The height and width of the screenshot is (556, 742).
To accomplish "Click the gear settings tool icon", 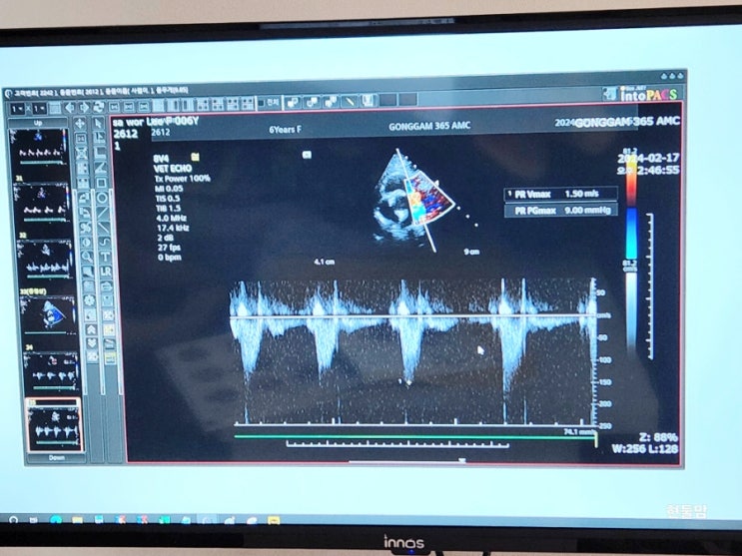I will tap(89, 300).
